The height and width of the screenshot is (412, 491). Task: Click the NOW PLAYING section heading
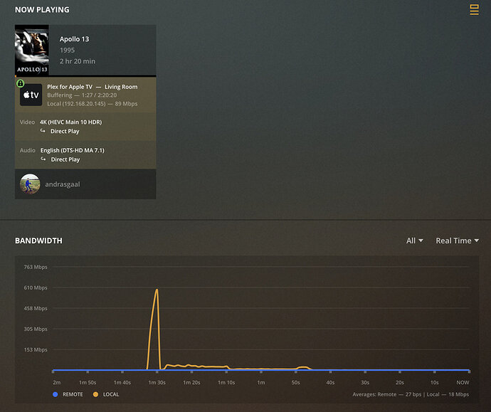(x=42, y=10)
